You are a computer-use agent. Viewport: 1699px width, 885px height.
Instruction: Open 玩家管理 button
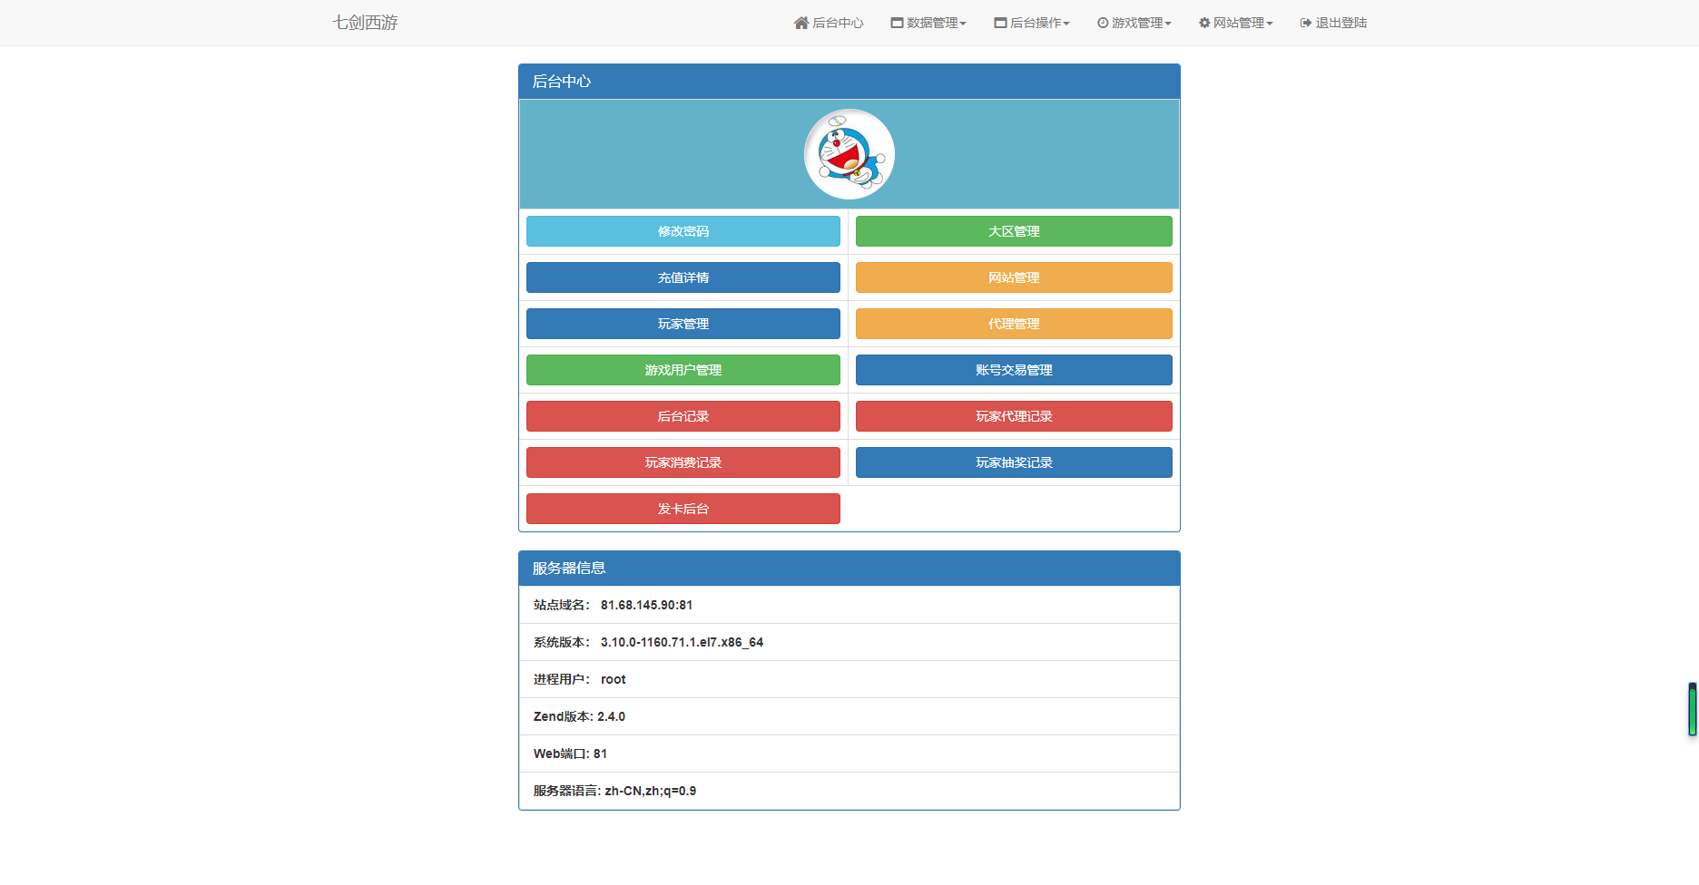point(683,324)
